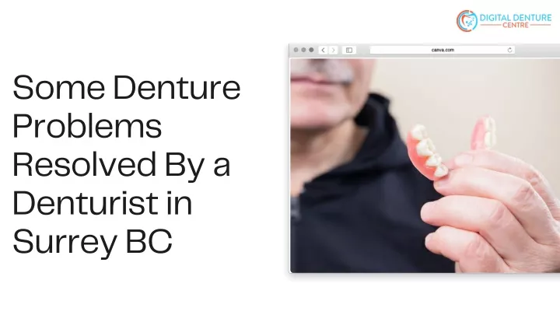
Task: Click the forward arrow in browser toolbar
Action: coord(333,50)
